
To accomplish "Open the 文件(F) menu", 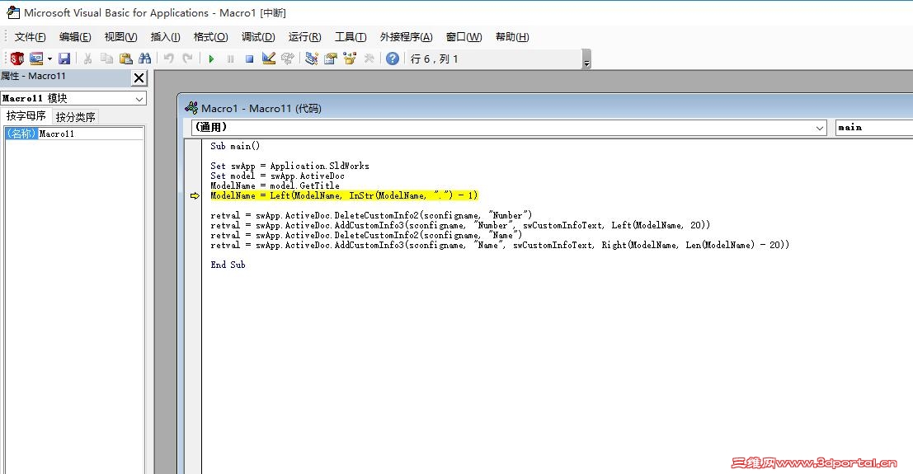I will point(31,37).
